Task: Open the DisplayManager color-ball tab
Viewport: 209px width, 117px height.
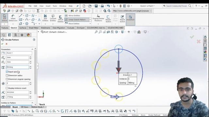Action: [28, 35]
